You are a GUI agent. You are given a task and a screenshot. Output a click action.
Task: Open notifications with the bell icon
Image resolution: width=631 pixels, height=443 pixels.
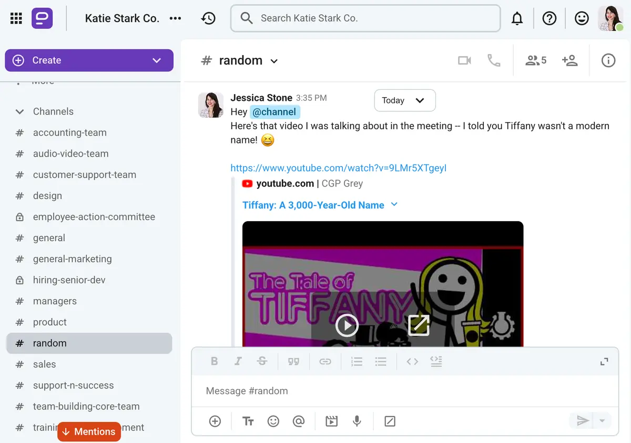517,18
